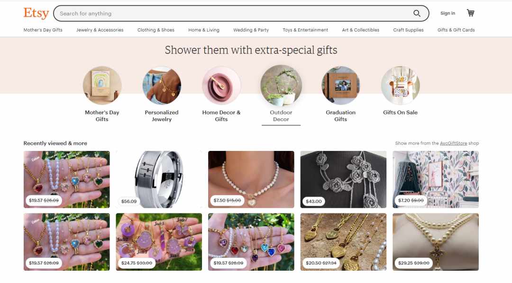Open Jewelry & Accessories menu

pos(100,30)
